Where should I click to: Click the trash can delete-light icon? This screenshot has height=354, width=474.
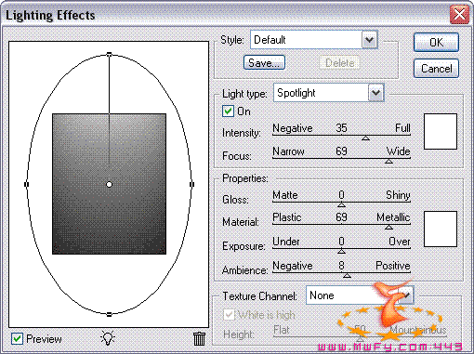tap(199, 338)
